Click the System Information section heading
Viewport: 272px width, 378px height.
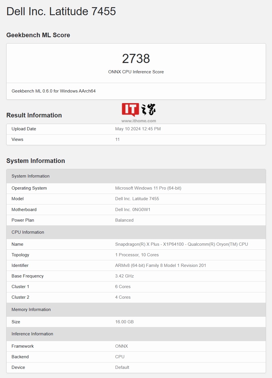35,161
